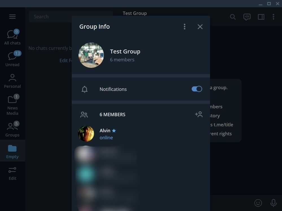Open the Personal chats folder
The height and width of the screenshot is (211, 282).
click(x=12, y=81)
